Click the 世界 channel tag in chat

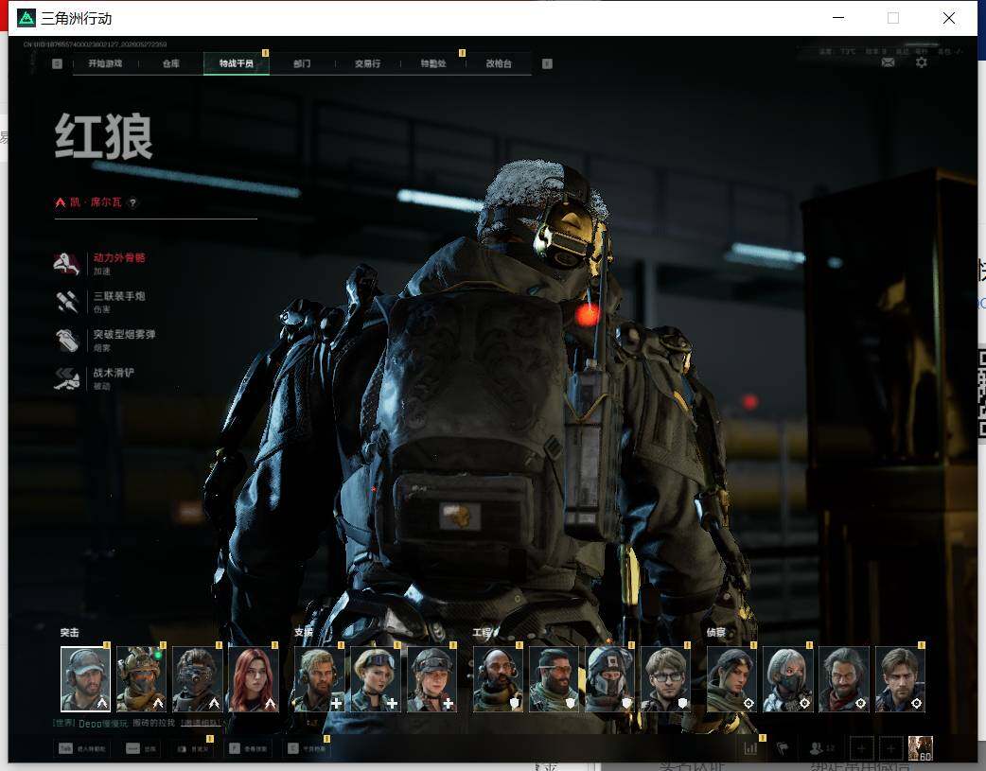pyautogui.click(x=64, y=723)
